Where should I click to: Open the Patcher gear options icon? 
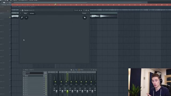point(22,10)
